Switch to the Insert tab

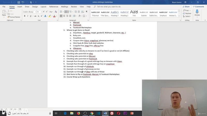pos(20,7)
